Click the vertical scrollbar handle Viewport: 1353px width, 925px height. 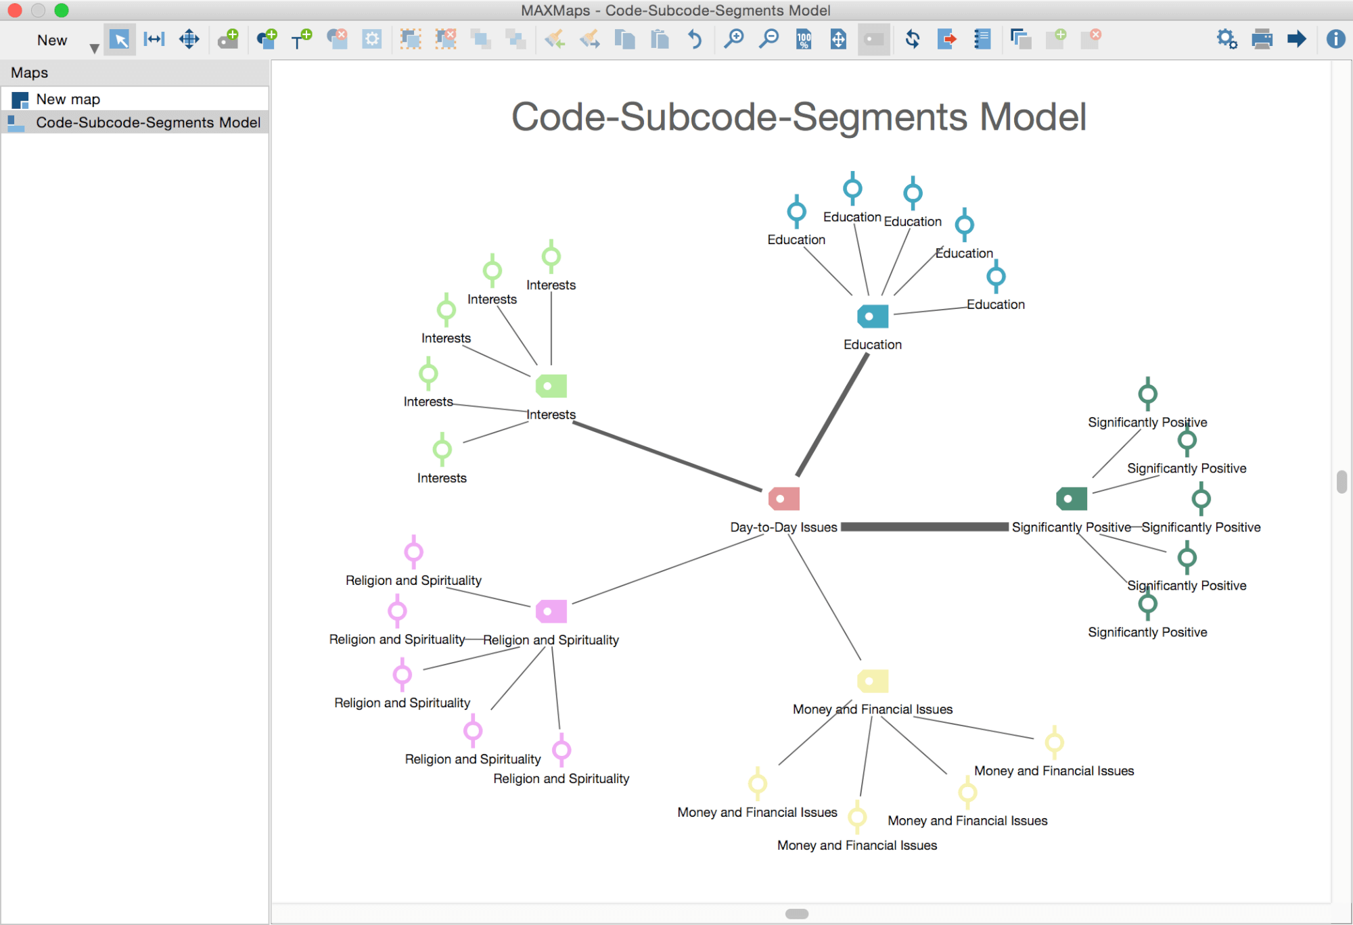tap(1341, 482)
